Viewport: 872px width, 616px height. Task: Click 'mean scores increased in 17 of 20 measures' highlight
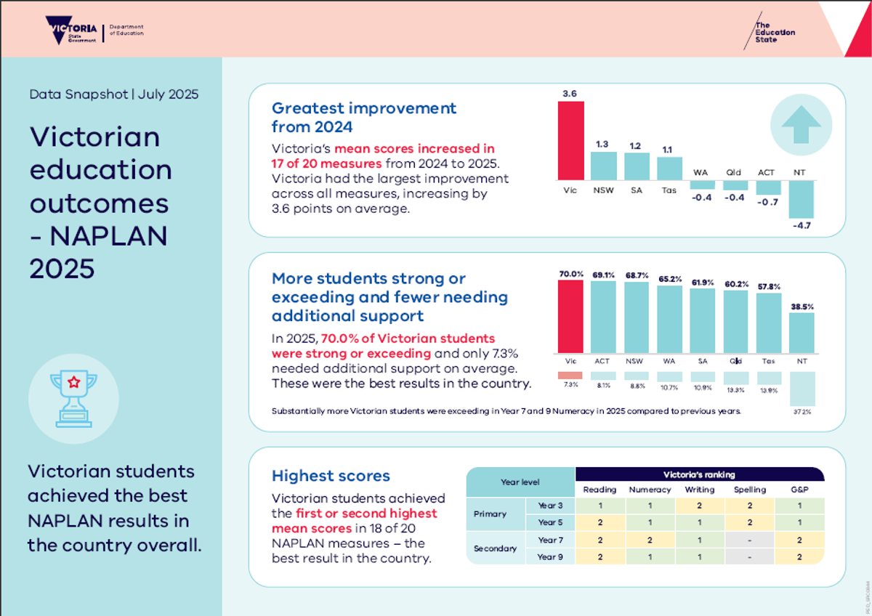[x=383, y=155]
